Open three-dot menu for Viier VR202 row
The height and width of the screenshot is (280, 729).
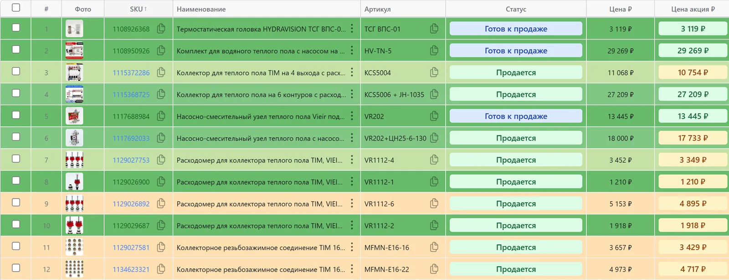click(352, 116)
